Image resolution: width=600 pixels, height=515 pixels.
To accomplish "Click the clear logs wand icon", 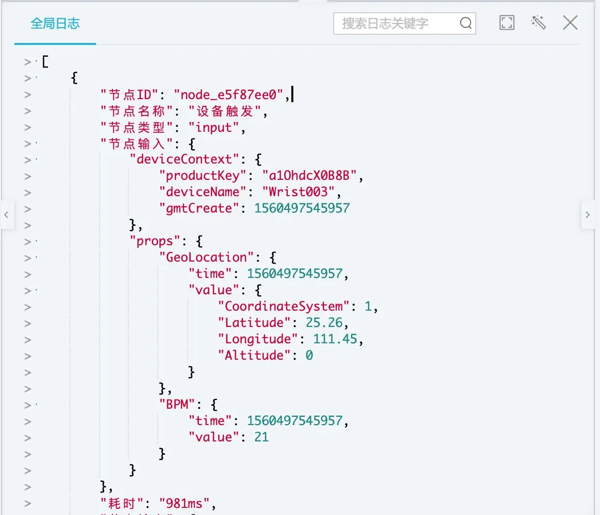I will tap(538, 22).
